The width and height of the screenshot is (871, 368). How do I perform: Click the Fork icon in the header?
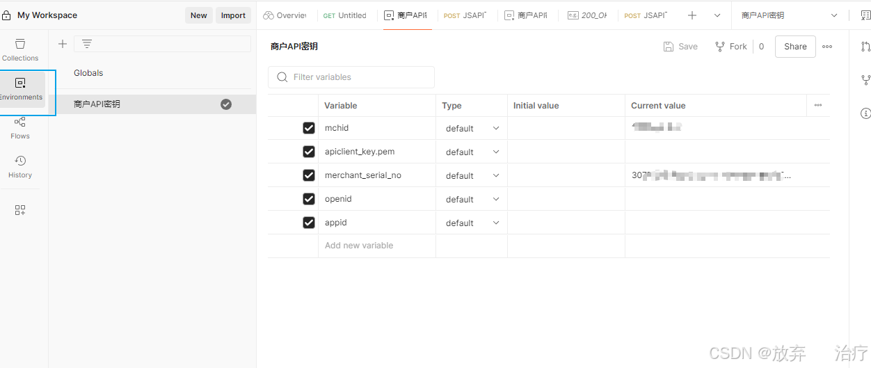coord(720,47)
